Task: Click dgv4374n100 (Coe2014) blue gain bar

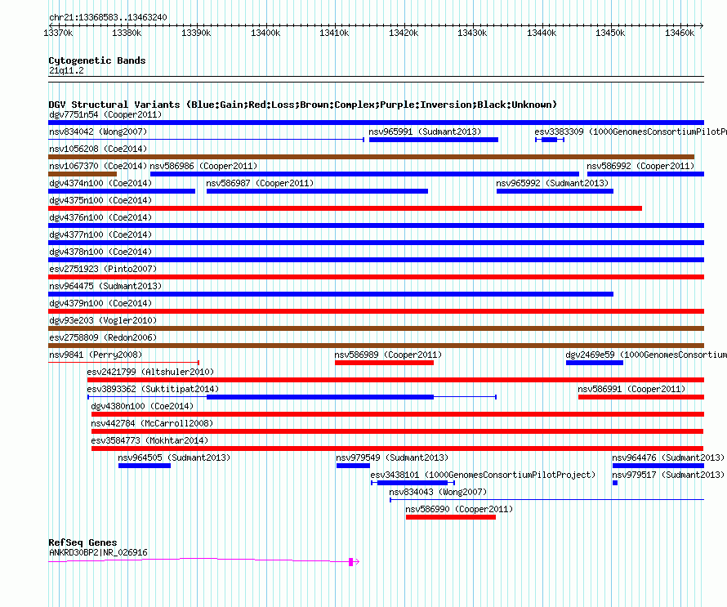Action: [122, 191]
